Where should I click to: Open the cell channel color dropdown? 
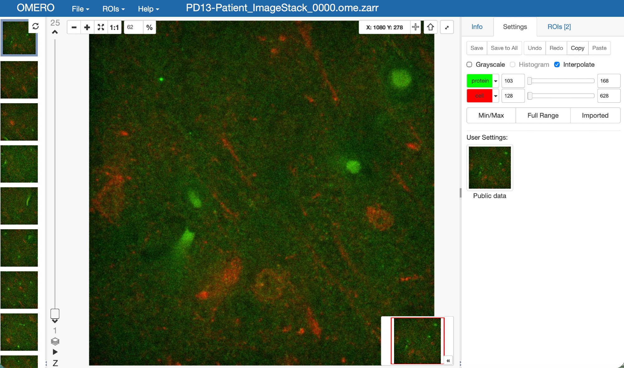496,96
